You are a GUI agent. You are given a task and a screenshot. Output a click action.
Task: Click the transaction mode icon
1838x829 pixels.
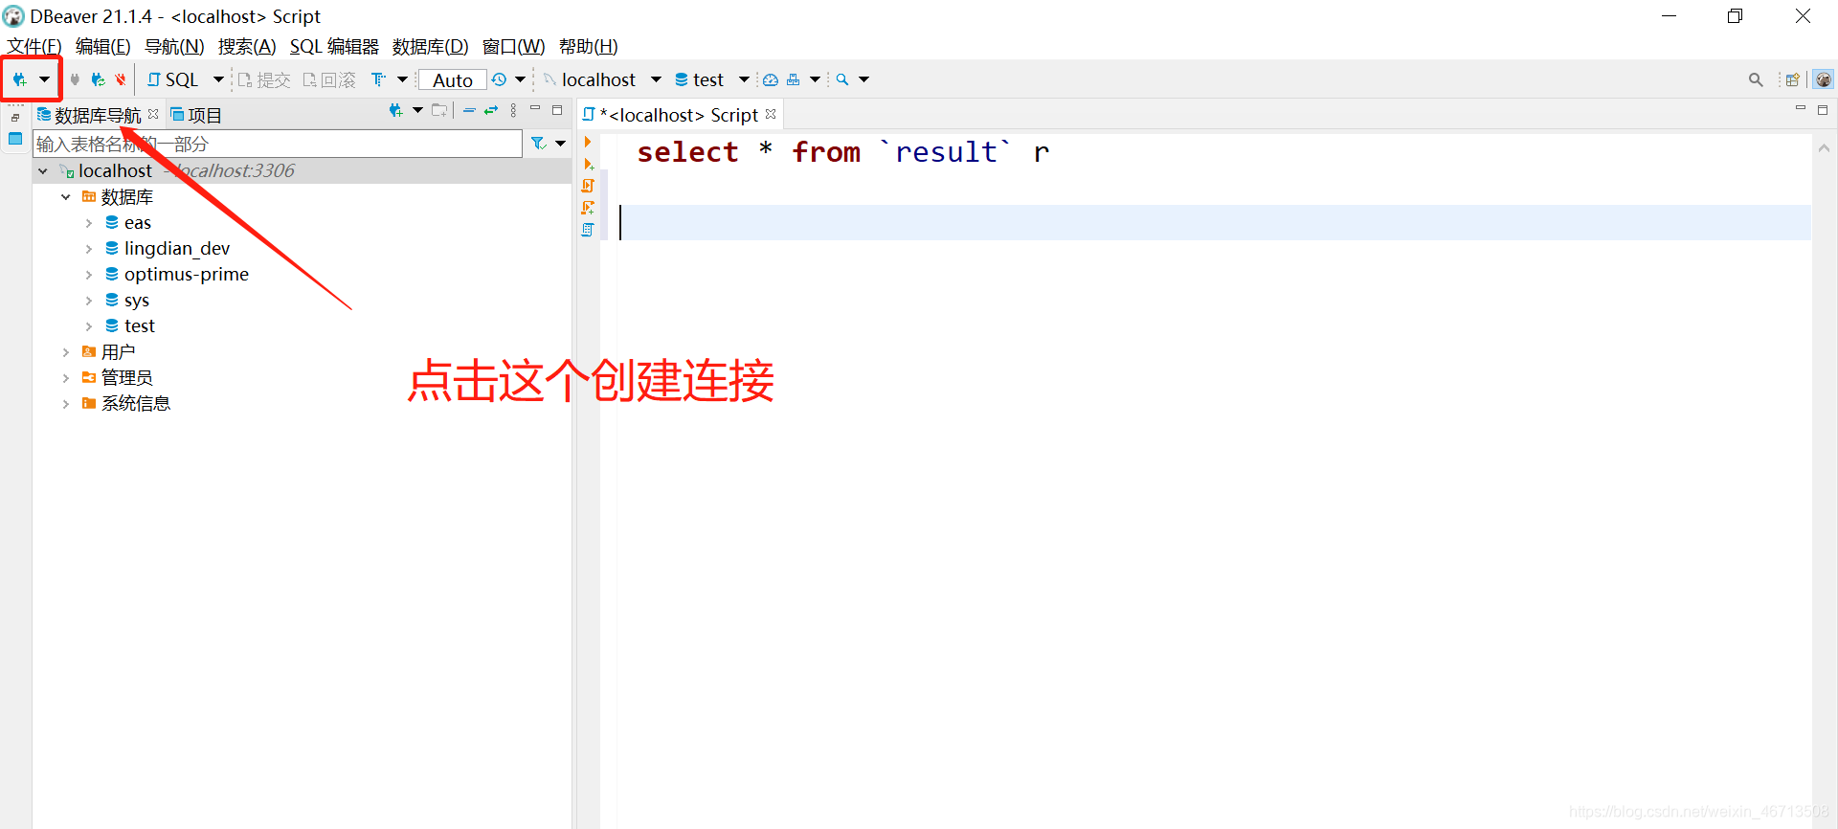[x=379, y=79]
